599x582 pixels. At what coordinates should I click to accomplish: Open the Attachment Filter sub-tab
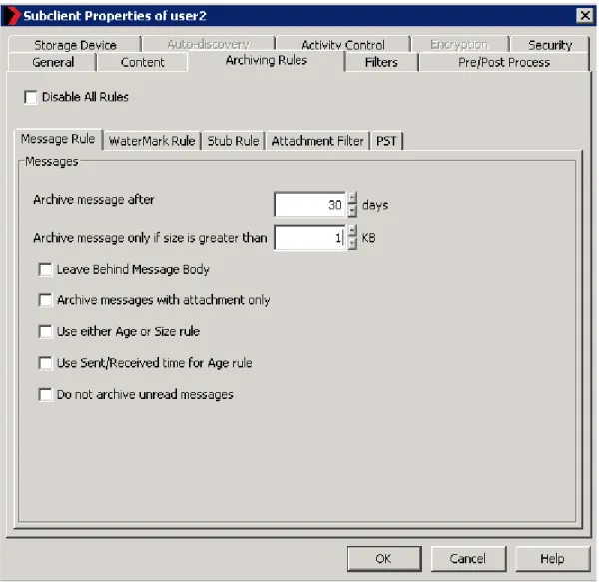point(317,141)
